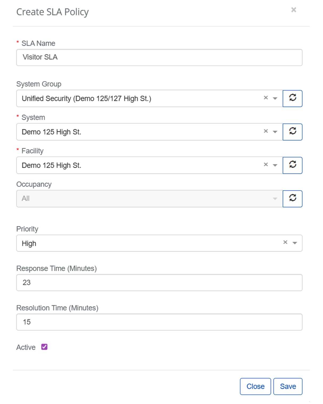Refresh the System Group list

[292, 98]
